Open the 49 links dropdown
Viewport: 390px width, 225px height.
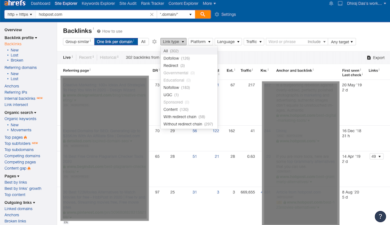click(x=376, y=157)
